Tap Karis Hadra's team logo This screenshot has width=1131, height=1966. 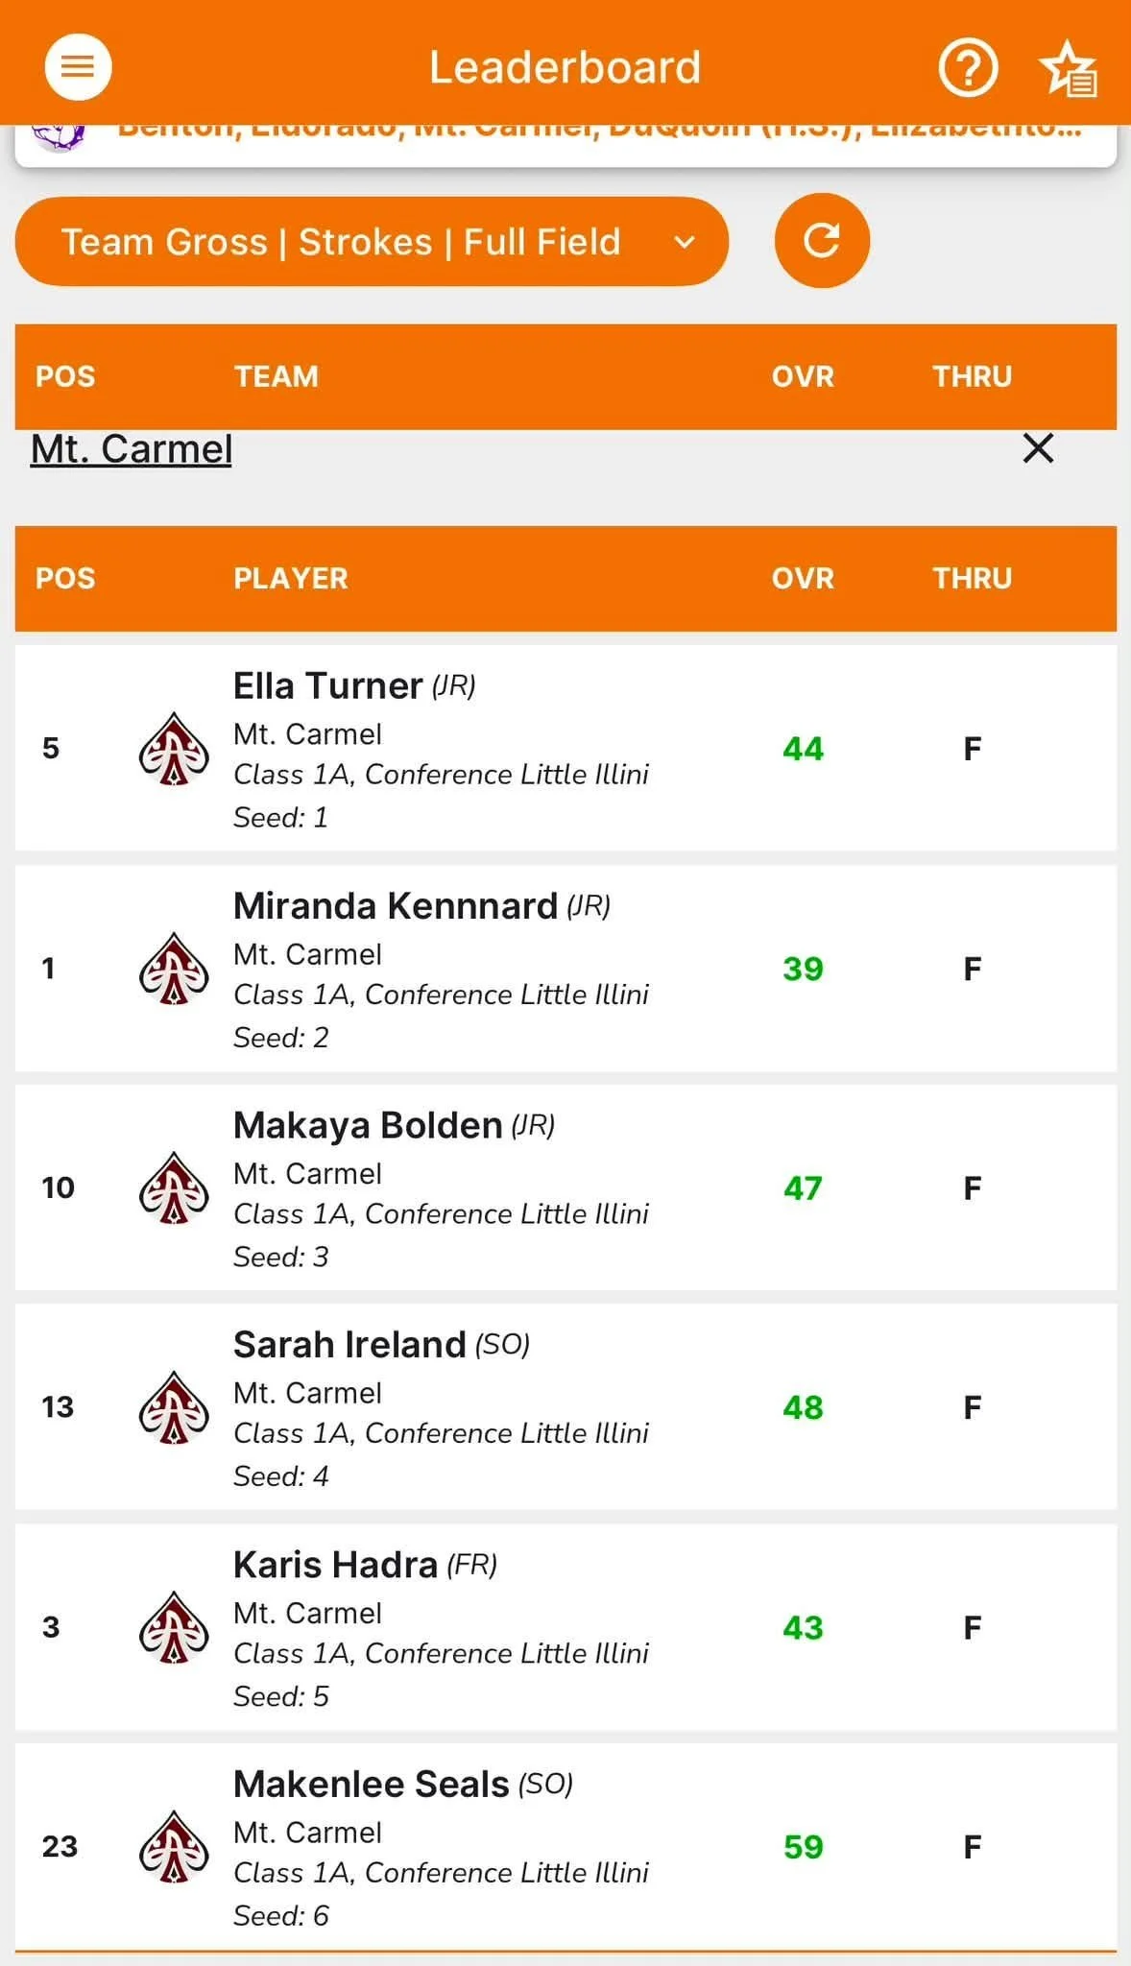(174, 1627)
